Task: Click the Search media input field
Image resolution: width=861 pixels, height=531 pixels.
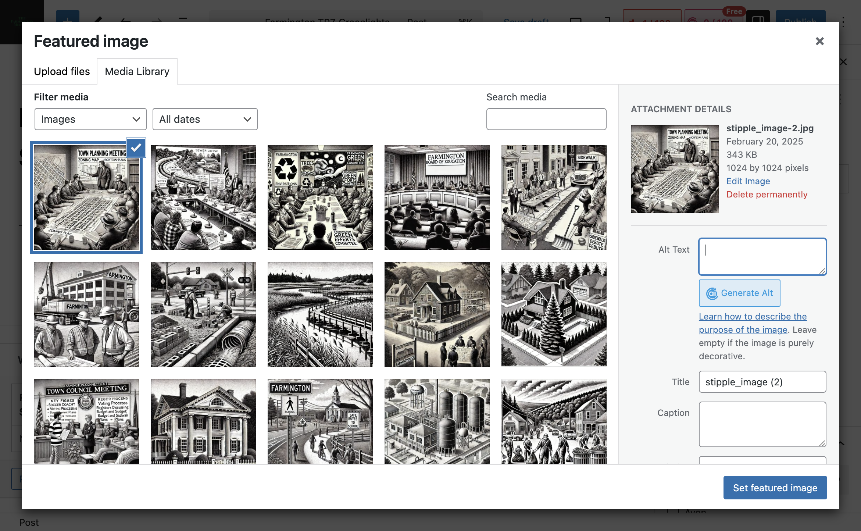Action: click(546, 119)
